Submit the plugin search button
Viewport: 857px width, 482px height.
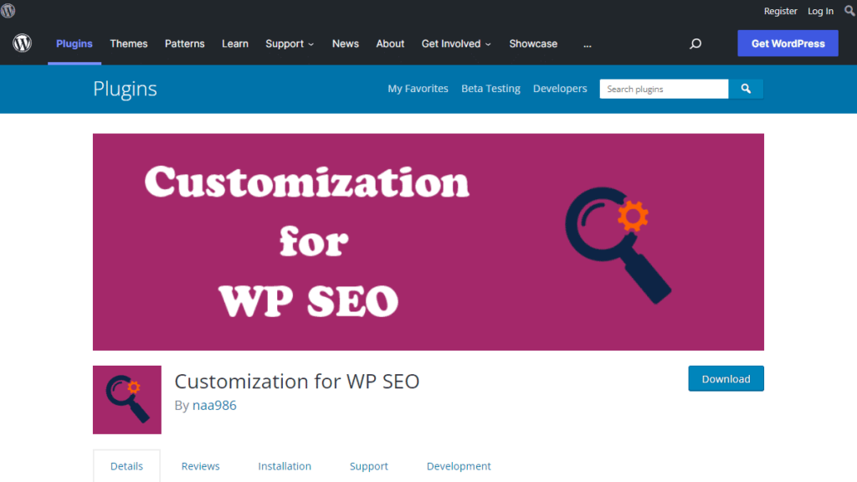pos(746,89)
